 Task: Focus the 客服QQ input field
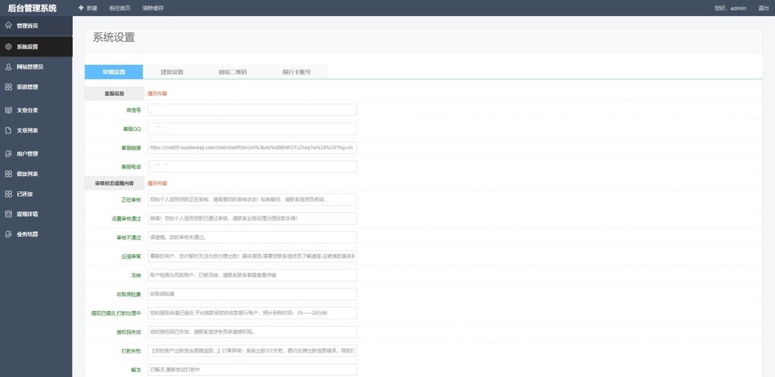coord(252,129)
